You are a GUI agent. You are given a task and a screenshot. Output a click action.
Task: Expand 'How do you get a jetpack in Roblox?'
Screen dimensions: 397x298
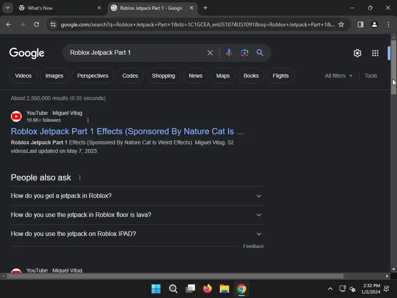click(137, 196)
